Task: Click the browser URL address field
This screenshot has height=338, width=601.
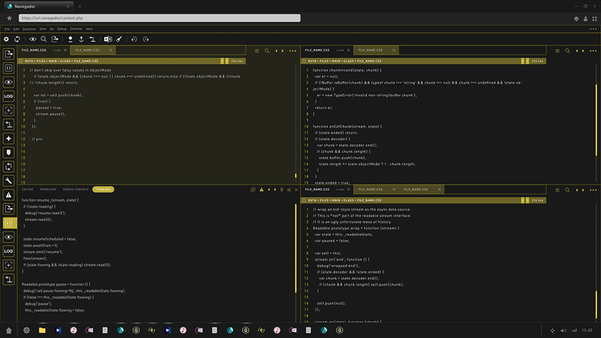Action: pyautogui.click(x=159, y=18)
